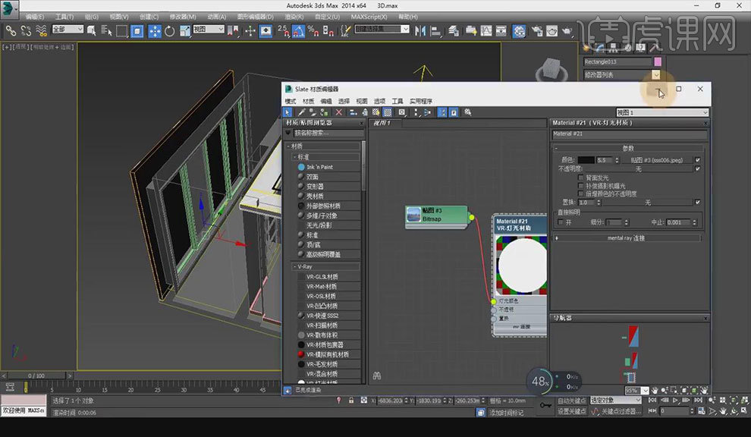Click the Bind to Space Warp icon
Image resolution: width=751 pixels, height=437 pixels.
tap(42, 31)
